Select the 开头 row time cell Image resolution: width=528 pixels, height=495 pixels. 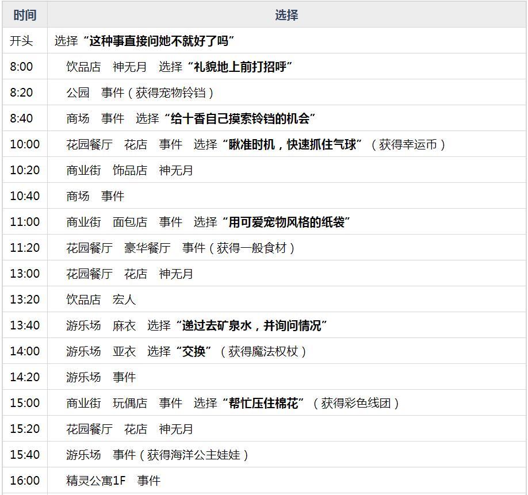(x=25, y=41)
